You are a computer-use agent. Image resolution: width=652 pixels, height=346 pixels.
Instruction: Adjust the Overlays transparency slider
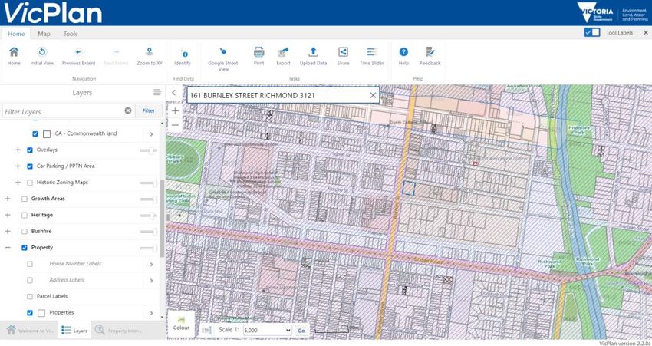[149, 150]
